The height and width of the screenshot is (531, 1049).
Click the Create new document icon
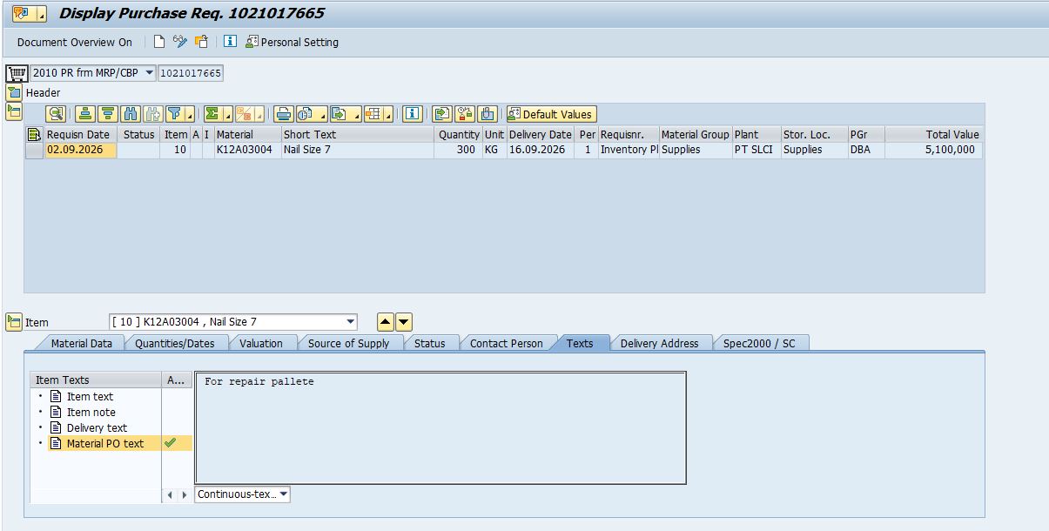158,42
